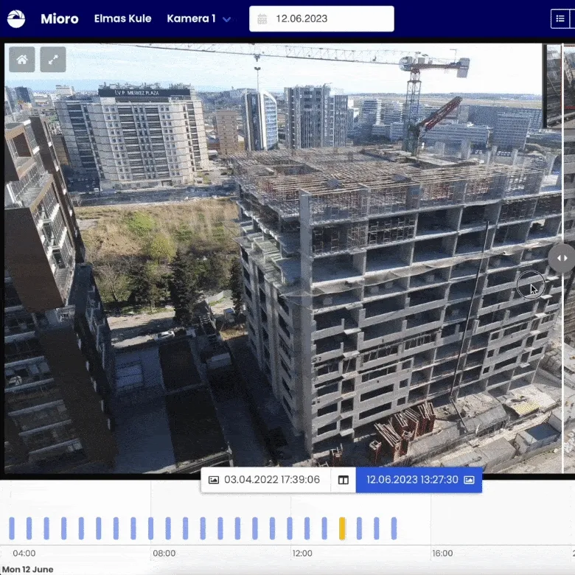This screenshot has height=575, width=575.
Task: Select the Elmas Kule project
Action: click(x=122, y=19)
